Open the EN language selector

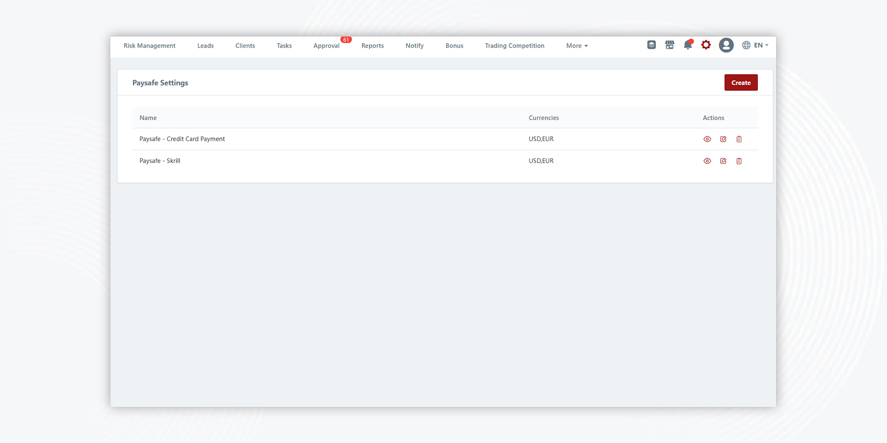pyautogui.click(x=755, y=45)
